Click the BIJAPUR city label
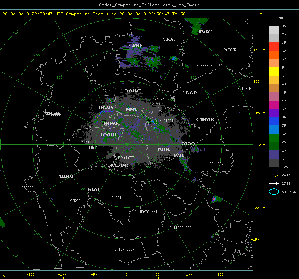299x279 pixels. (135, 46)
